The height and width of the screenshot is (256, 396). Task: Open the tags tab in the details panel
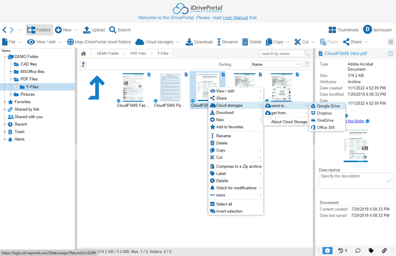point(371,251)
